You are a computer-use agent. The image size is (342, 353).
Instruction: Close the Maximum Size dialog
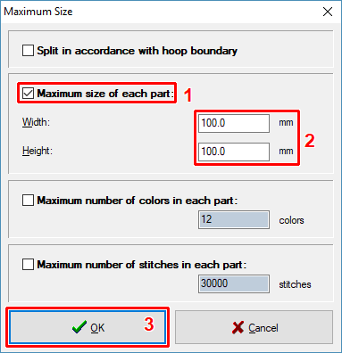[328, 12]
